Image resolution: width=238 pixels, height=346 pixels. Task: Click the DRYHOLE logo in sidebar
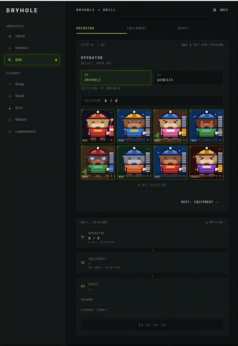(22, 10)
